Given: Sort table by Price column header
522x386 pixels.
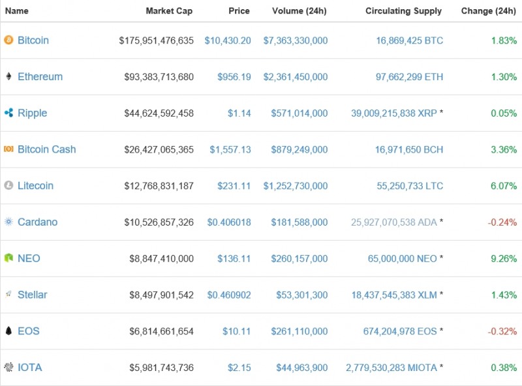Looking at the screenshot, I should (239, 11).
